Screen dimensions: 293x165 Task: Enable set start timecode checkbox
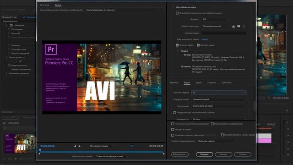pyautogui.click(x=173, y=135)
